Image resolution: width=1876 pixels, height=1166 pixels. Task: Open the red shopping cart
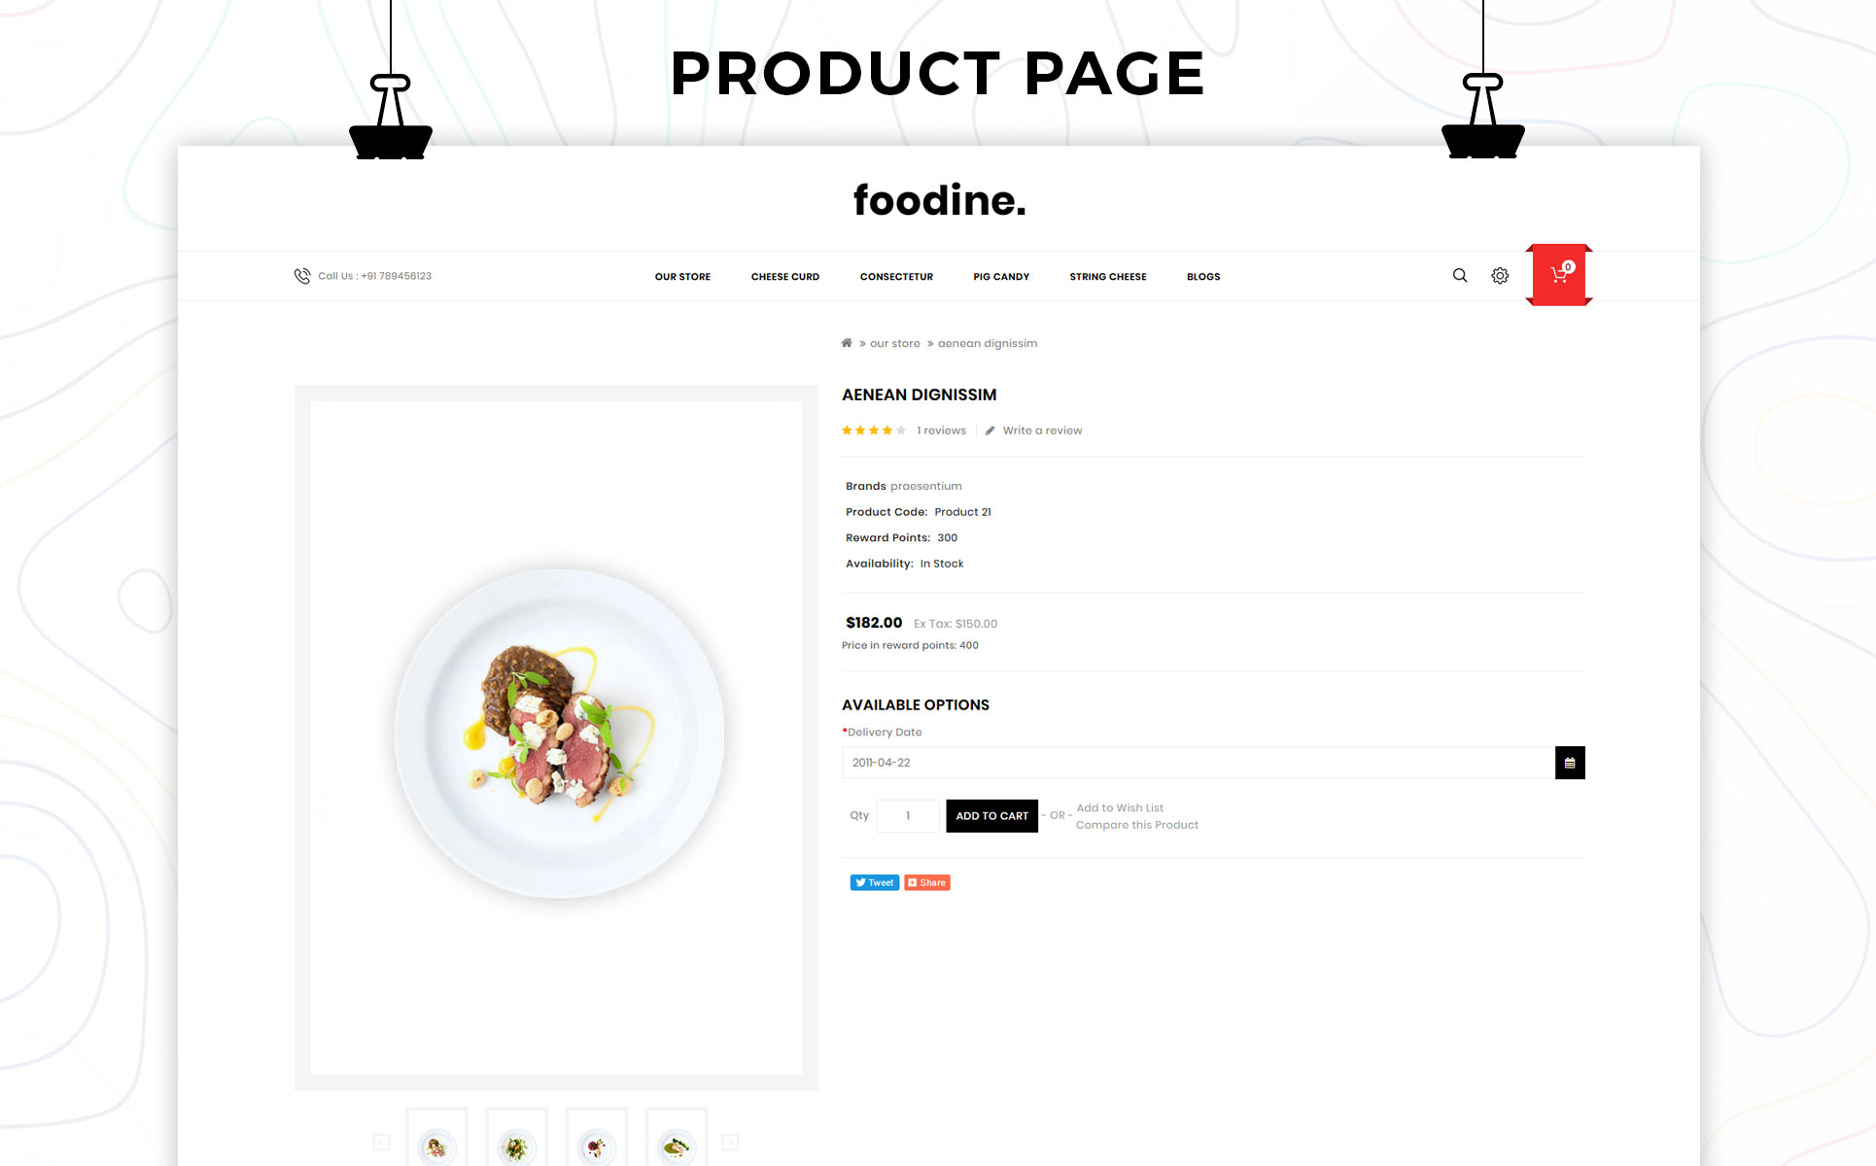pyautogui.click(x=1559, y=275)
